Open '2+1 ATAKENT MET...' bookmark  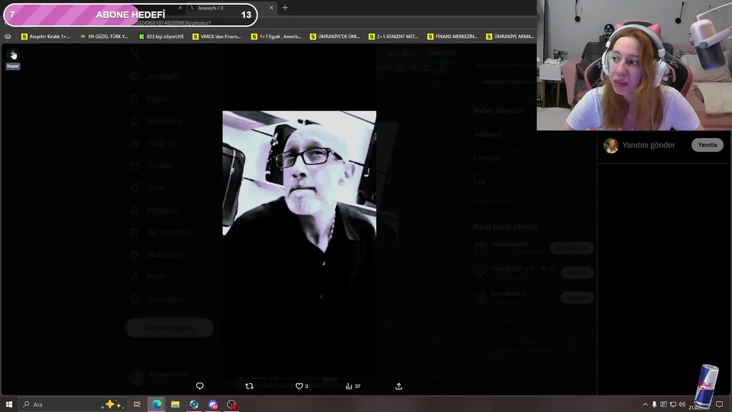coord(393,37)
